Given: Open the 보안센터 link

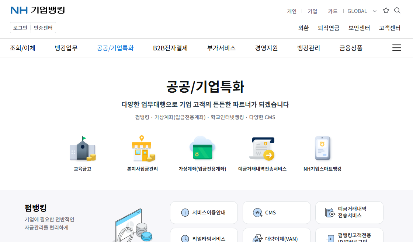Looking at the screenshot, I should 359,28.
